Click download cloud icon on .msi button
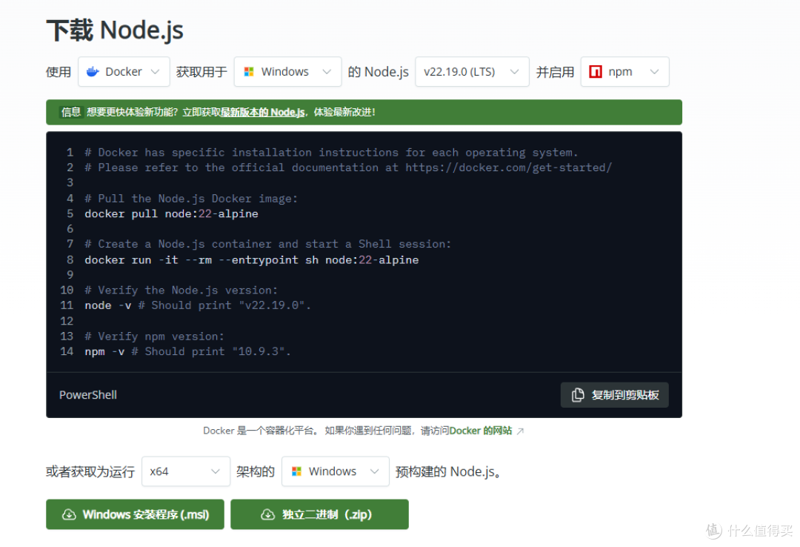The image size is (800, 547). [x=69, y=514]
